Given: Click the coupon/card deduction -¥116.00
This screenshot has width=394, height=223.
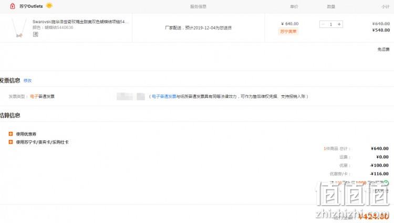Looking at the screenshot, I should [x=379, y=174].
